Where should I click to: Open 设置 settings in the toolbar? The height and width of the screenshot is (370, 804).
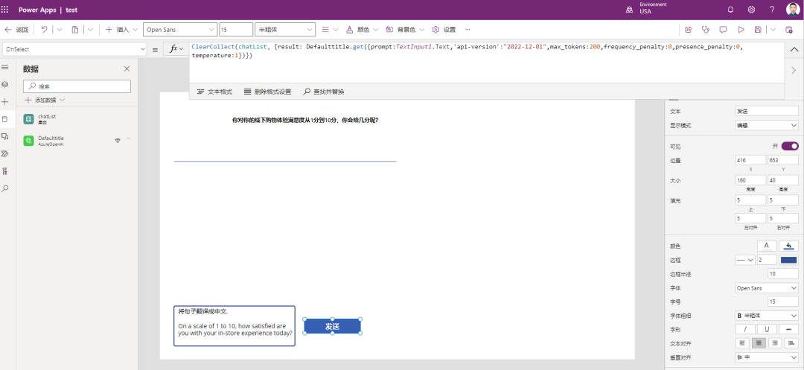pos(444,30)
